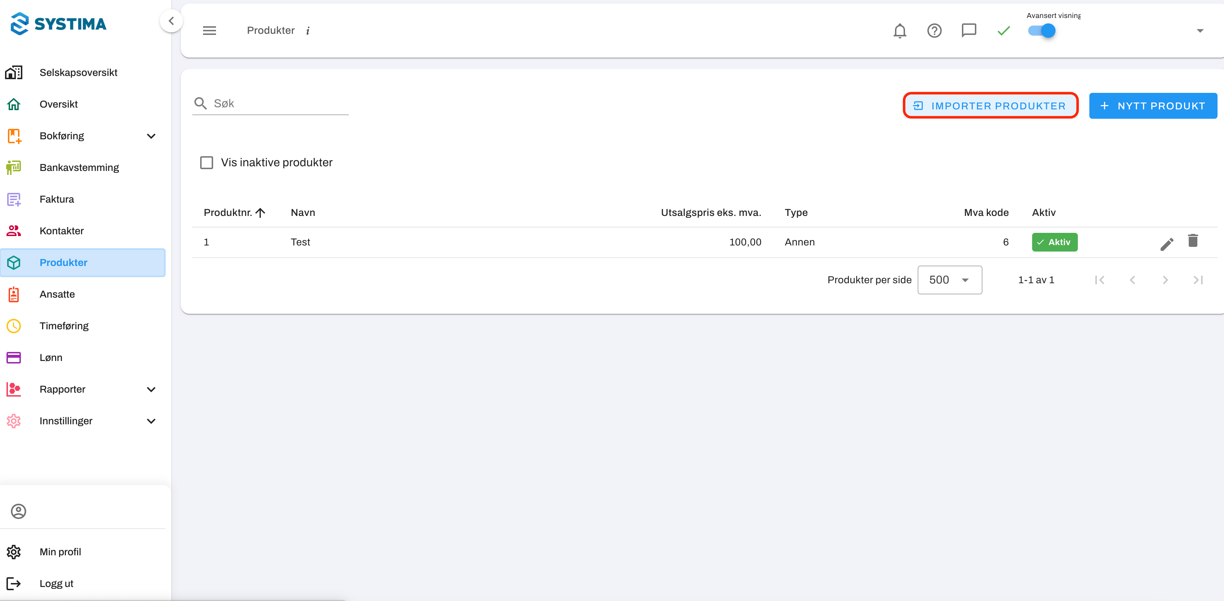1224x601 pixels.
Task: Open the Faktura menu item
Action: (57, 199)
